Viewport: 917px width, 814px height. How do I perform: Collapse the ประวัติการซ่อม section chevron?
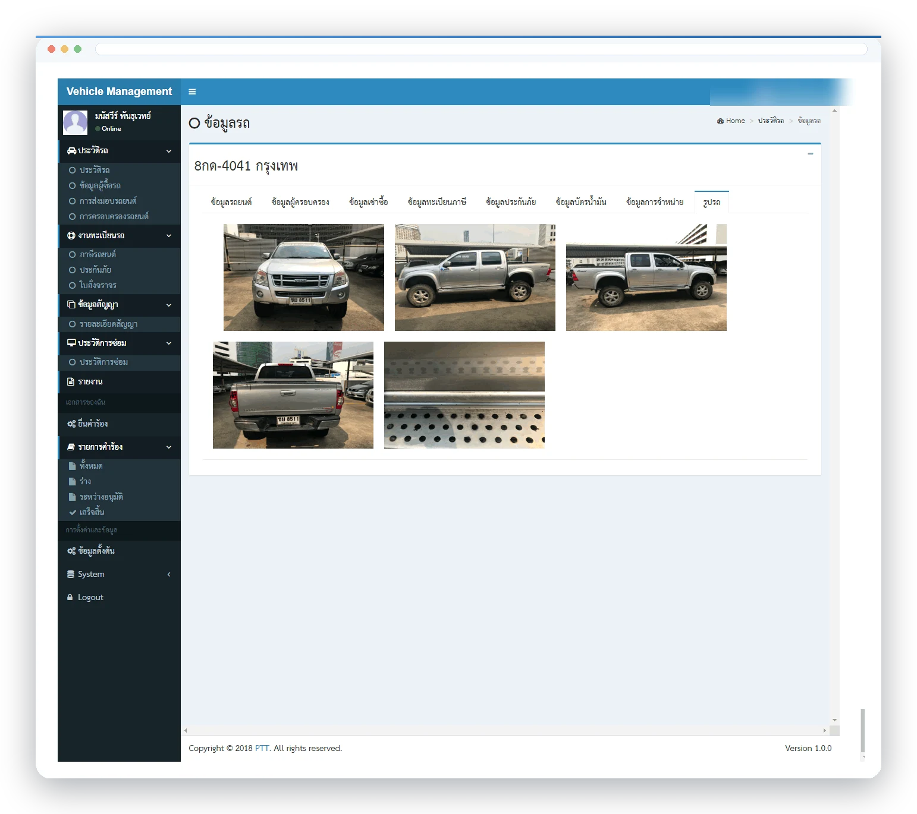[x=169, y=343]
